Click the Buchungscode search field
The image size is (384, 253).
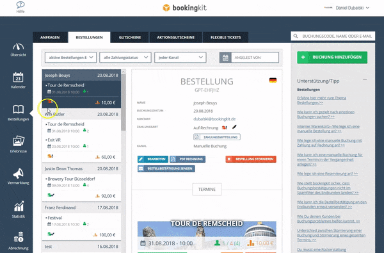(333, 36)
